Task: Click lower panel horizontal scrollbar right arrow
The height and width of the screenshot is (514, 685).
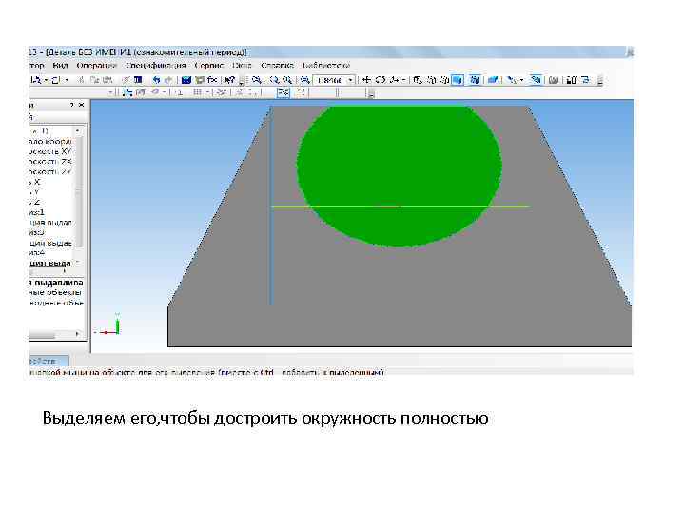Action: pos(78,334)
